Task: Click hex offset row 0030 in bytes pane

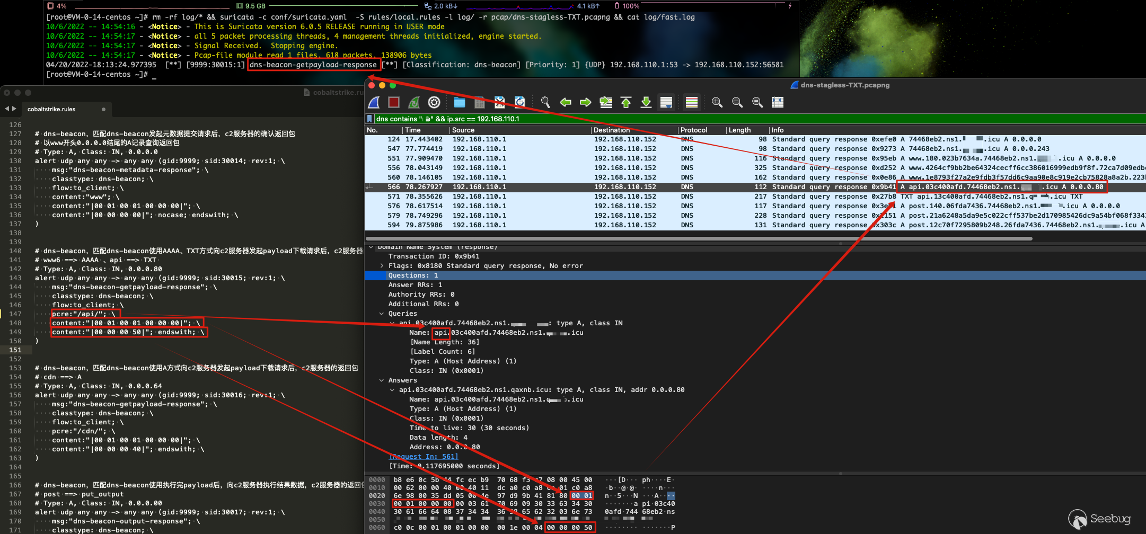Action: [377, 504]
